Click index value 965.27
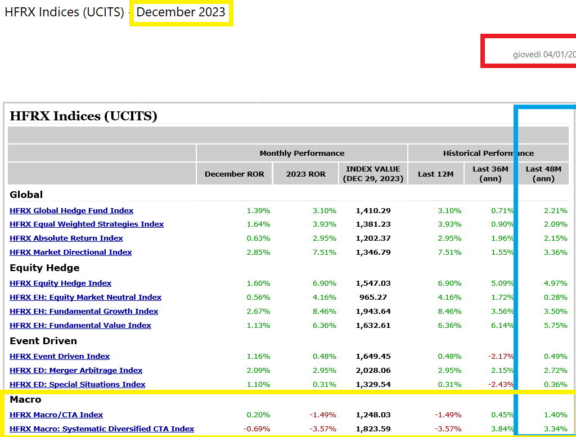 coord(373,297)
